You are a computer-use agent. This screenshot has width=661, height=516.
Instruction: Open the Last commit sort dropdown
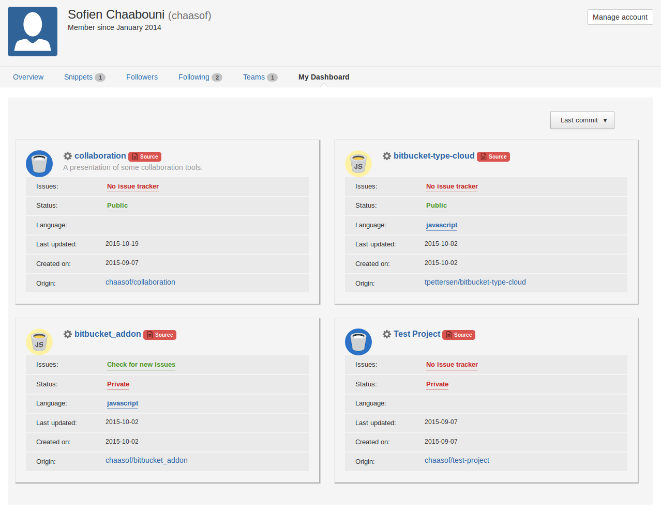coord(582,120)
